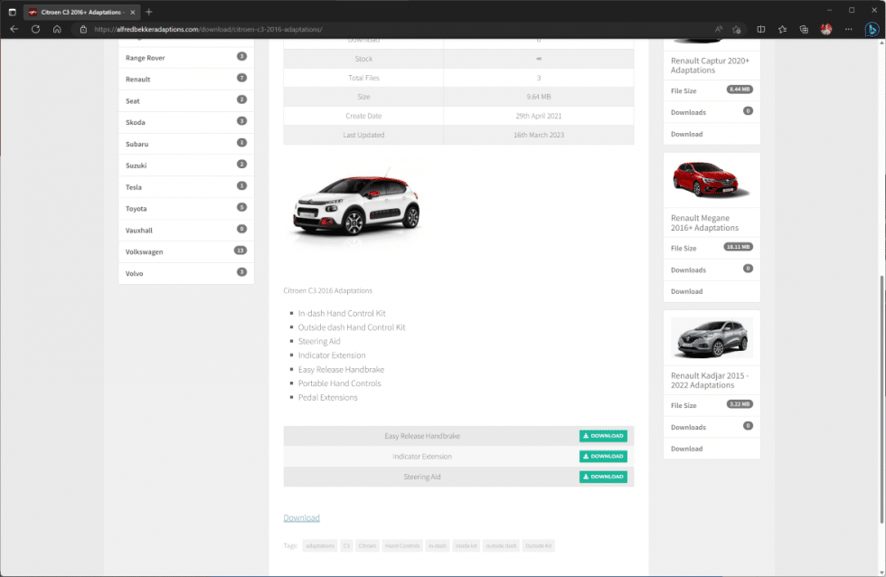Add this page to favorites via star icon
The image size is (886, 577).
[737, 29]
